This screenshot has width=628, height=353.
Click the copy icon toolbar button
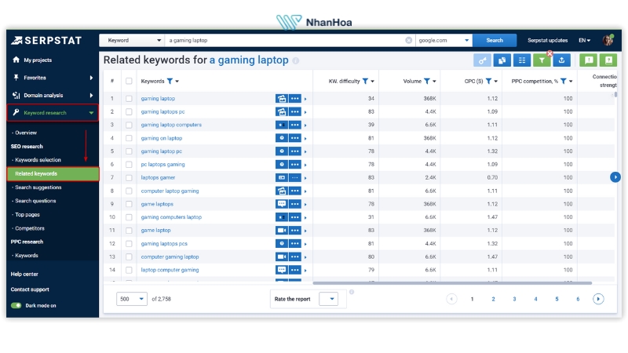coord(502,60)
